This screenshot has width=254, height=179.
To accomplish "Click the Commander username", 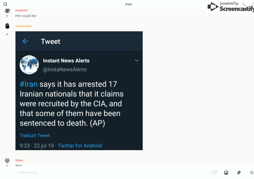I will (24, 26).
